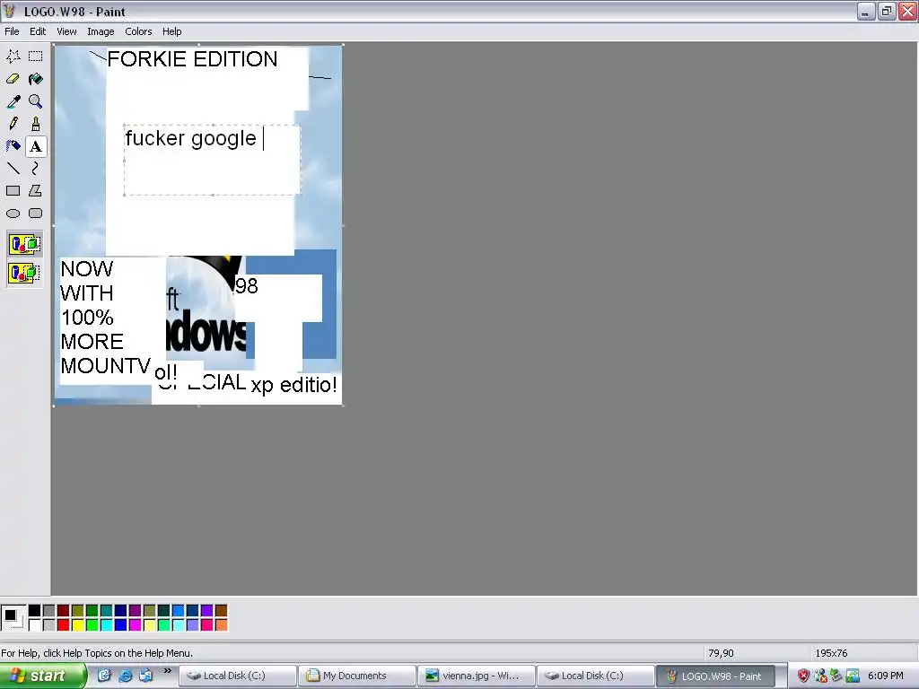Image resolution: width=919 pixels, height=689 pixels.
Task: Click the 6:09 PM taskbar clock
Action: (886, 676)
